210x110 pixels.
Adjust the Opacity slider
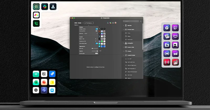95,51
